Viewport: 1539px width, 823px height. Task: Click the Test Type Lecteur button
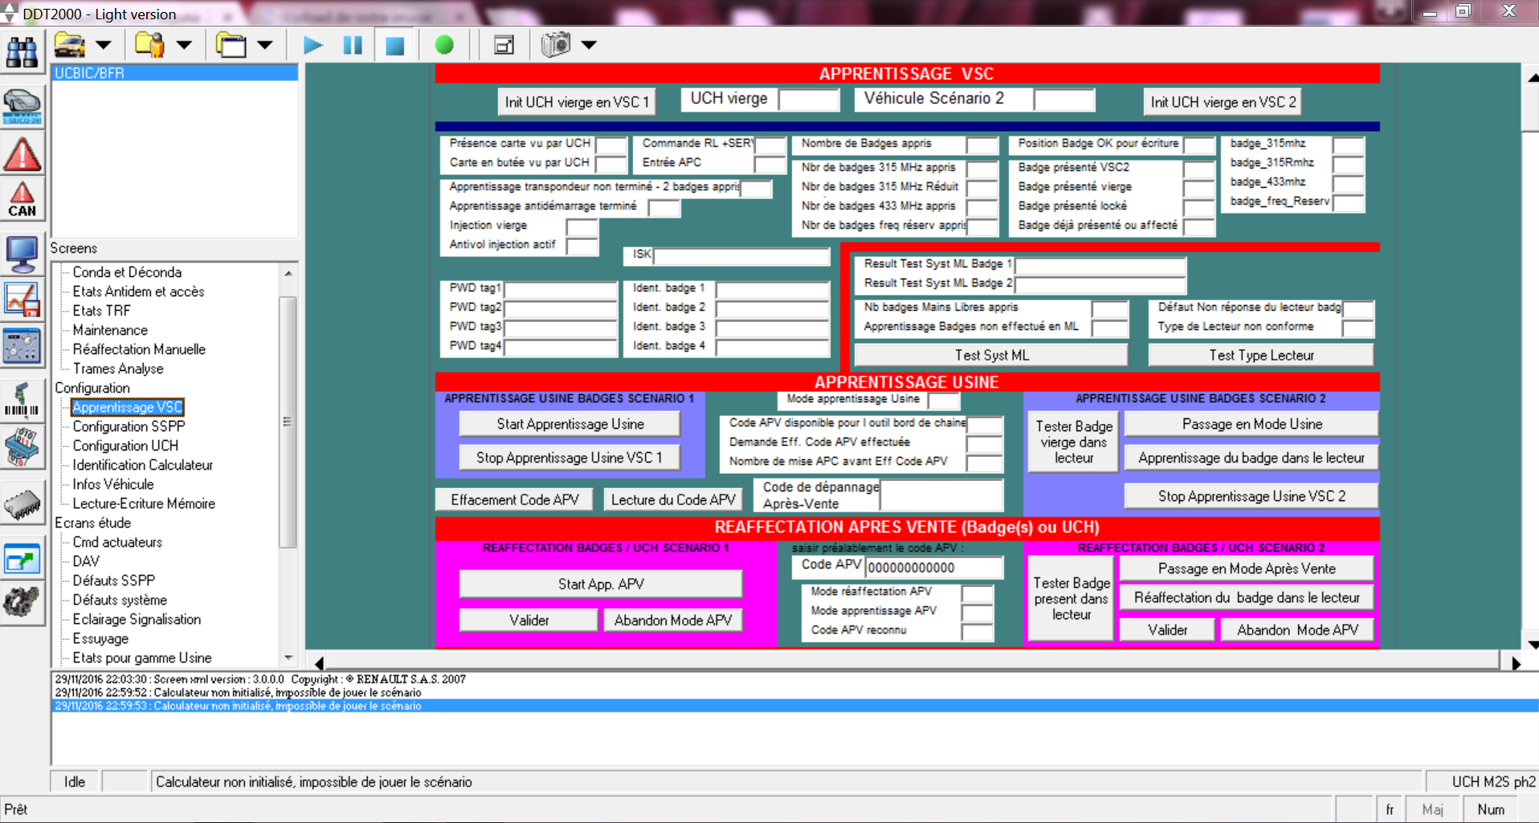click(1261, 355)
